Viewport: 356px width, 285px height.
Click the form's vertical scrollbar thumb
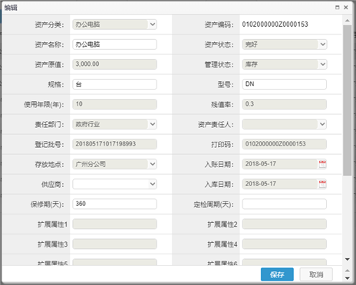(x=348, y=100)
